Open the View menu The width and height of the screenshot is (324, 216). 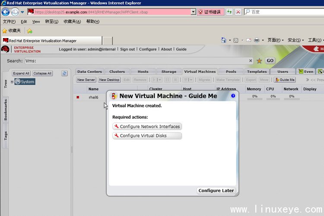[36, 22]
